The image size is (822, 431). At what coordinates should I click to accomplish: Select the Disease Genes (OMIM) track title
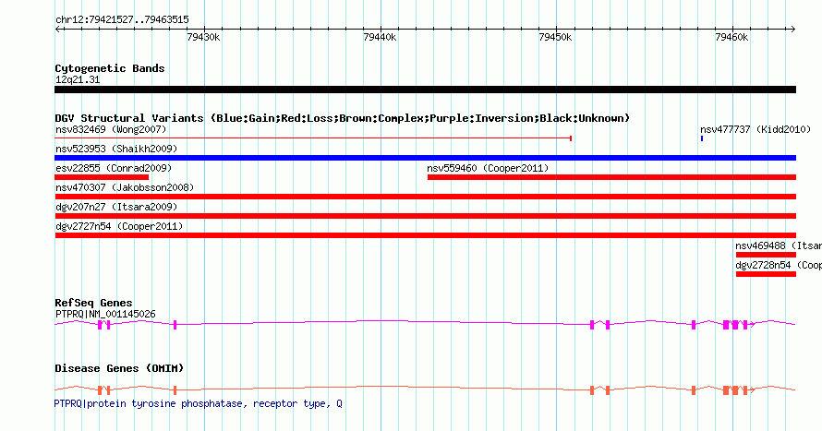(119, 368)
